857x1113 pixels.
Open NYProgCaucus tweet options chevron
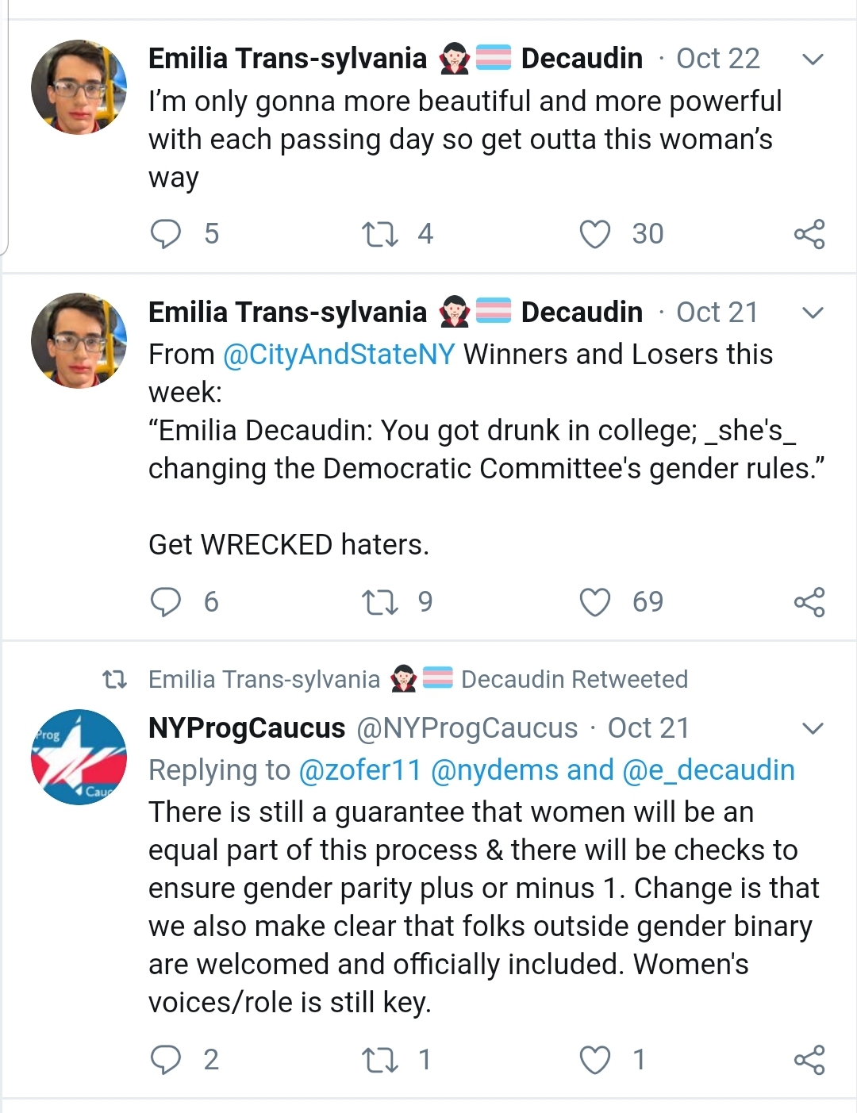(813, 728)
